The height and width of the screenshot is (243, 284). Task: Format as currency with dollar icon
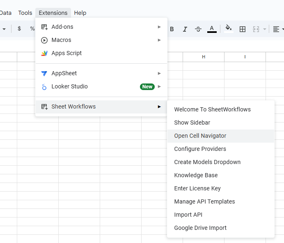pos(19,29)
